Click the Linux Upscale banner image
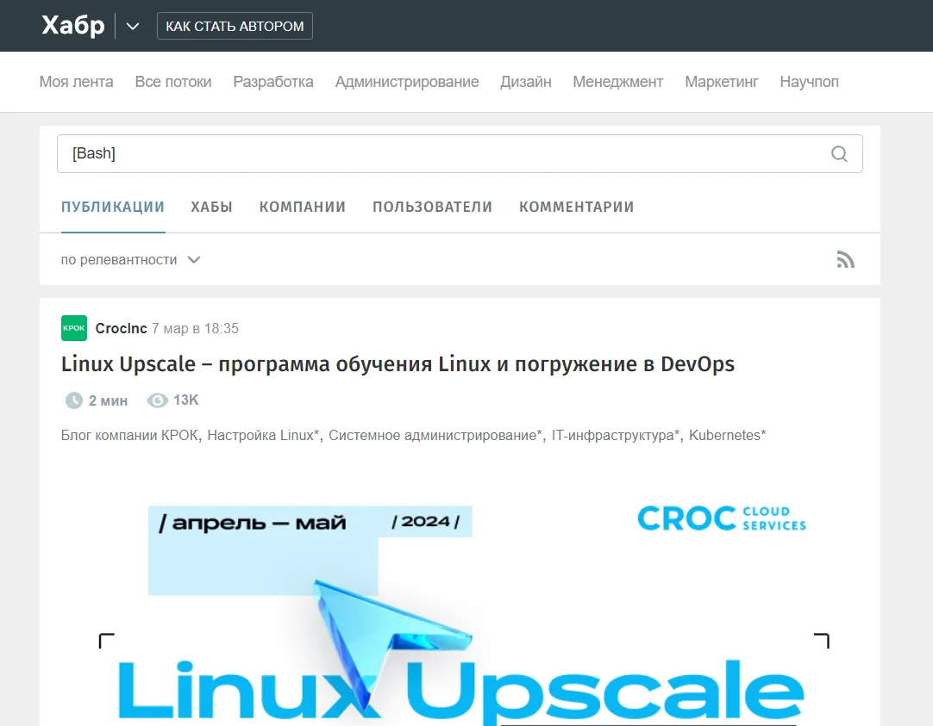Screen dimensions: 933x726 pos(460,603)
